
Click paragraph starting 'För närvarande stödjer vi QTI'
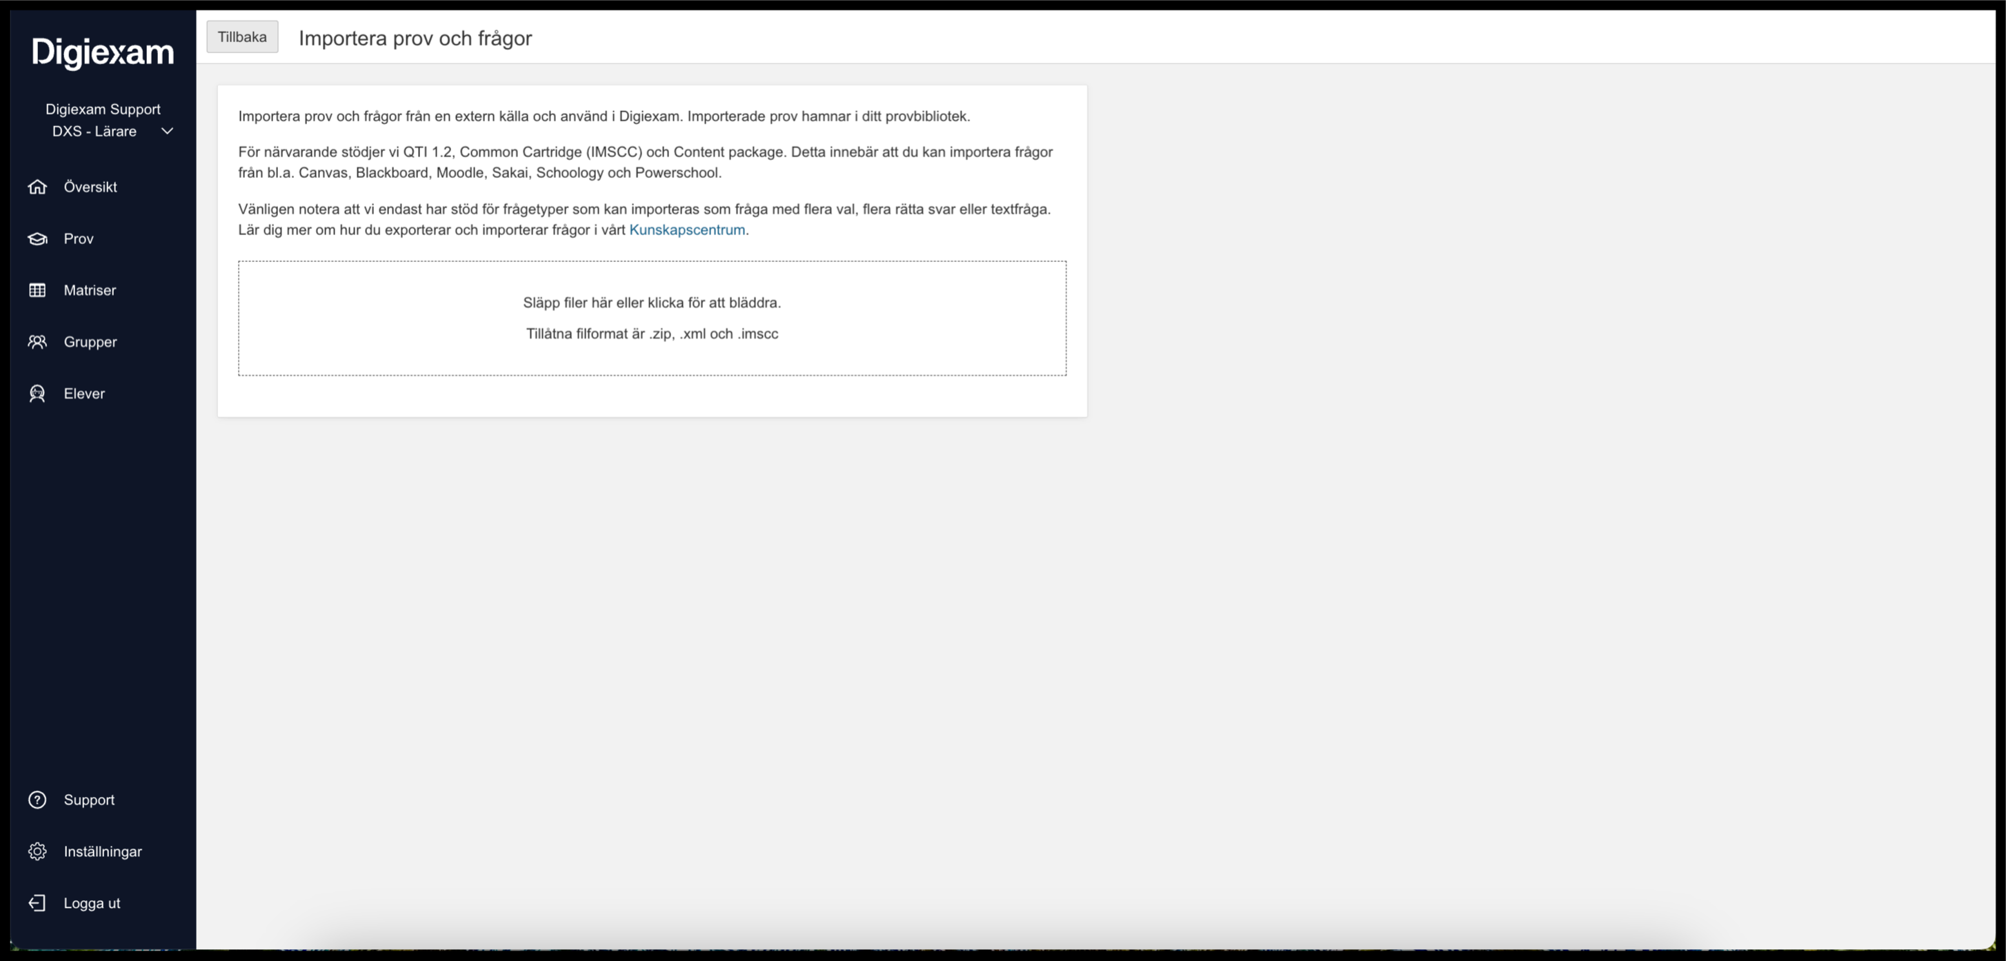coord(646,162)
